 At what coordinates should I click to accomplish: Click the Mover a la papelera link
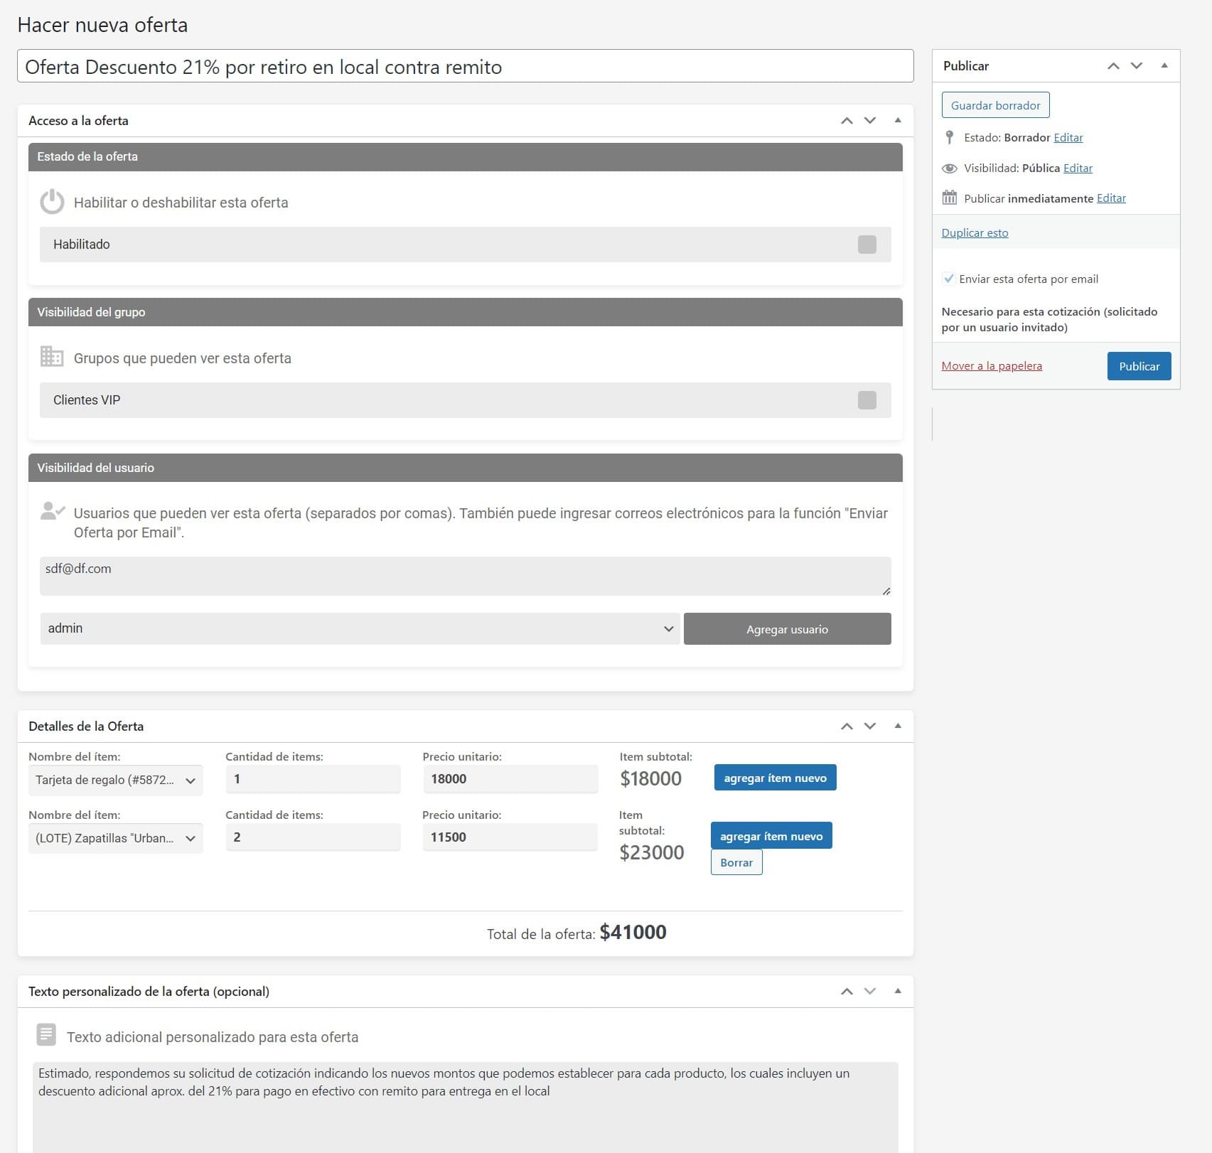coord(992,365)
